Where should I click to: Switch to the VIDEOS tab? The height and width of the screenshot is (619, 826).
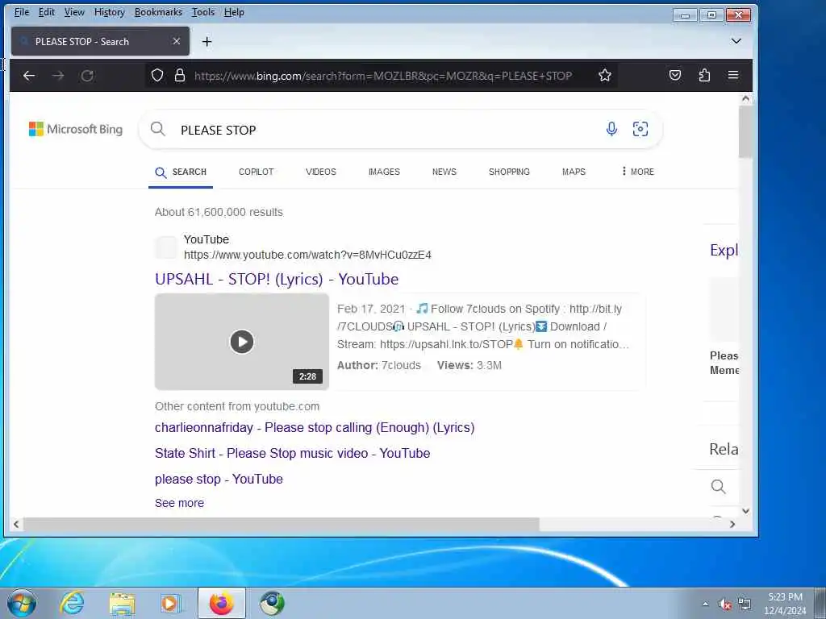pos(321,172)
